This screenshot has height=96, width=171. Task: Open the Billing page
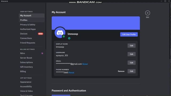32,71
